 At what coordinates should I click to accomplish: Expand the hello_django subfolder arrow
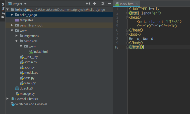click(x=12, y=15)
